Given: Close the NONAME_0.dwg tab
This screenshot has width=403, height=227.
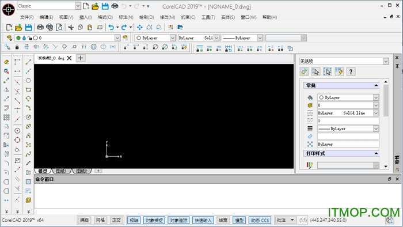Looking at the screenshot, I should point(69,58).
